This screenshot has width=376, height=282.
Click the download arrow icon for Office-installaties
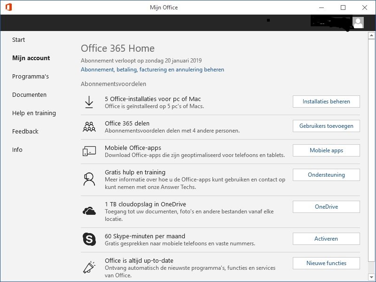[x=89, y=102]
